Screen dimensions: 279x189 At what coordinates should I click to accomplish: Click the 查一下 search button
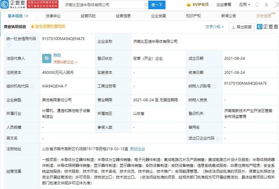(157, 5)
